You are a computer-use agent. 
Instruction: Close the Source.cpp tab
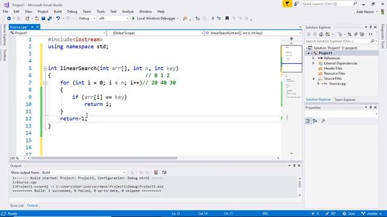click(x=37, y=27)
